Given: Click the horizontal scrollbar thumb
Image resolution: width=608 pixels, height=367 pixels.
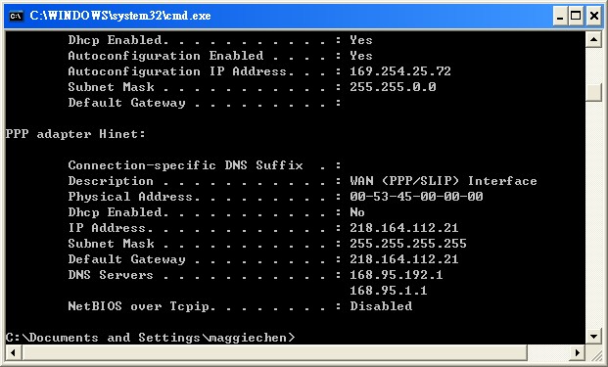Looking at the screenshot, I should coord(274,352).
